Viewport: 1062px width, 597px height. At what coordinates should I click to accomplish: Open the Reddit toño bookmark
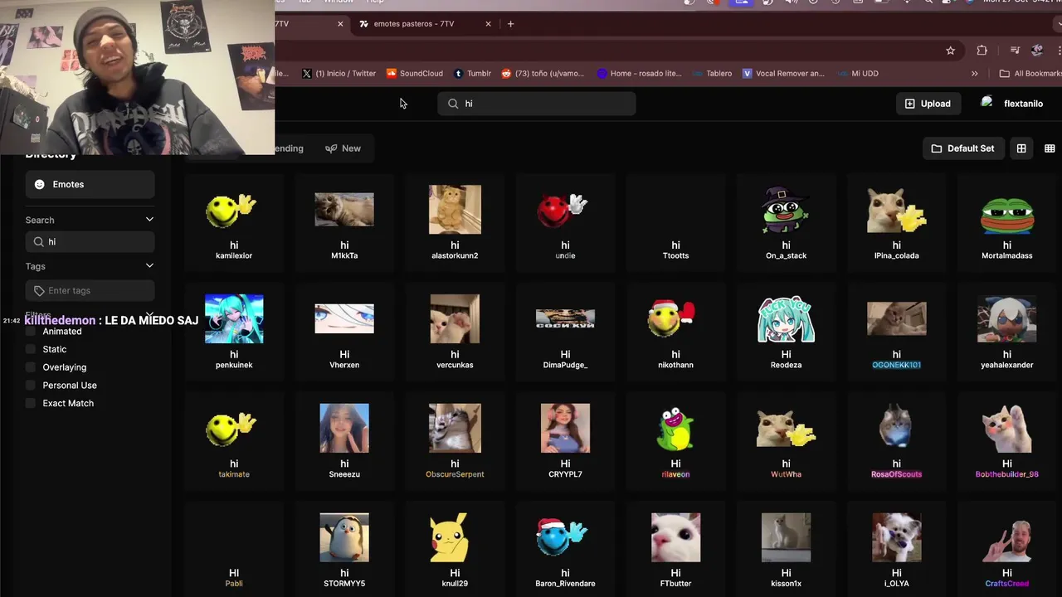pos(543,74)
